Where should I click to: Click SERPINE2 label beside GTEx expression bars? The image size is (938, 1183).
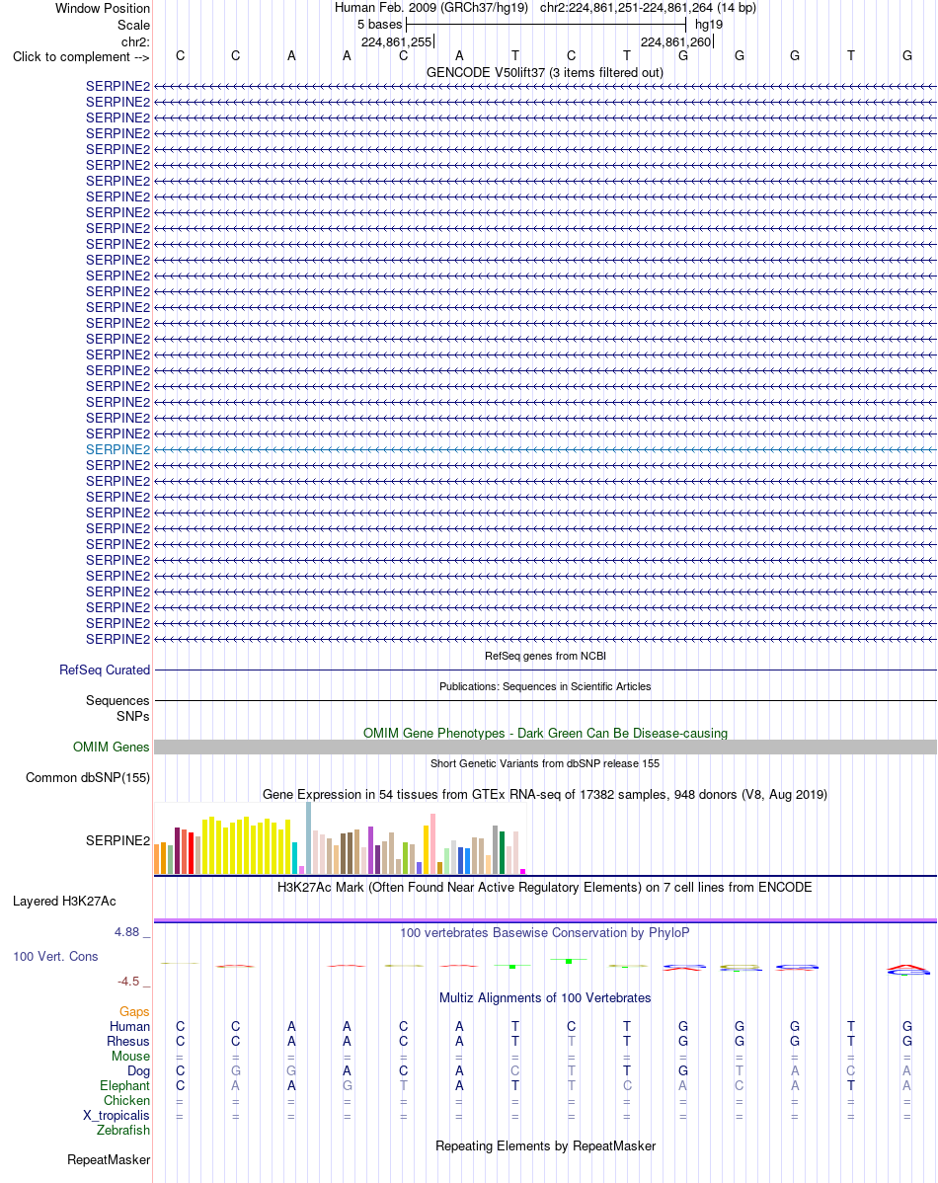pos(117,840)
